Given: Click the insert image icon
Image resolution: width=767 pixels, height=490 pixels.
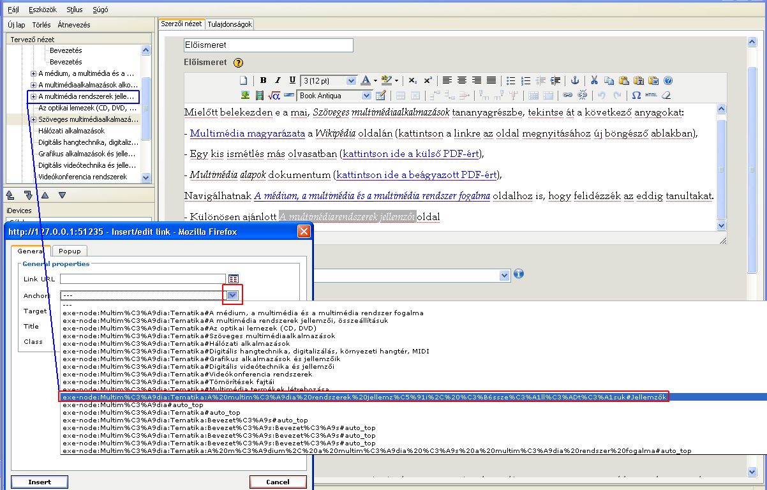Looking at the screenshot, I should pos(245,96).
